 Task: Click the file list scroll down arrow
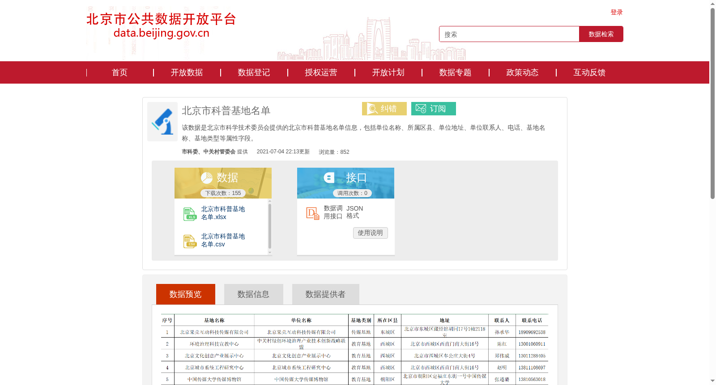pyautogui.click(x=270, y=253)
